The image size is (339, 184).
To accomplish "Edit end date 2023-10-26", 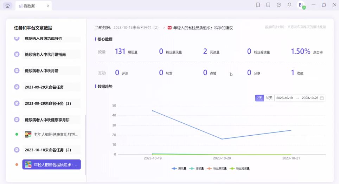I will (x=310, y=98).
